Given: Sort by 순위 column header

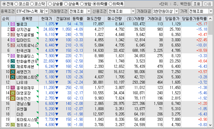Looking at the screenshot, I should [x=5, y=19].
